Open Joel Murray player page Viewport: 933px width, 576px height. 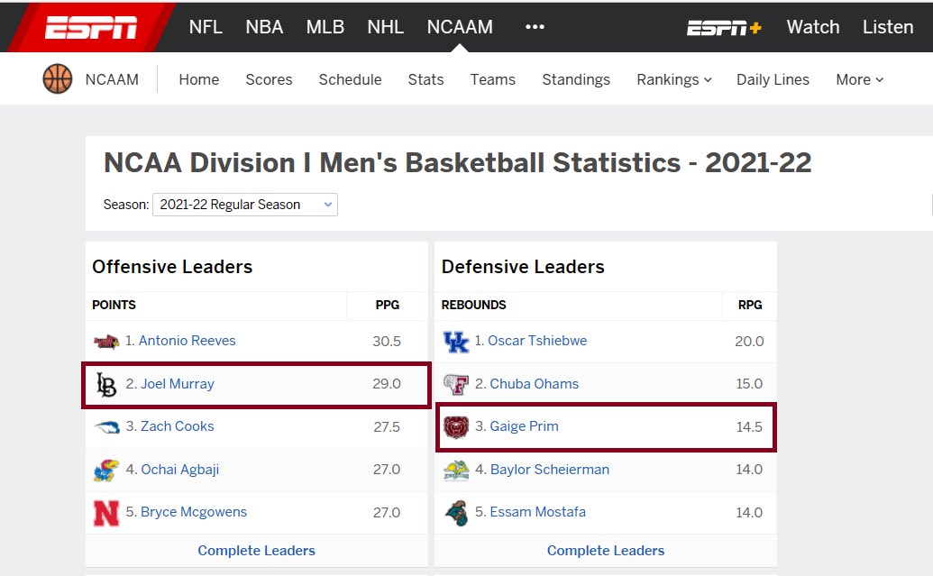[x=178, y=384]
